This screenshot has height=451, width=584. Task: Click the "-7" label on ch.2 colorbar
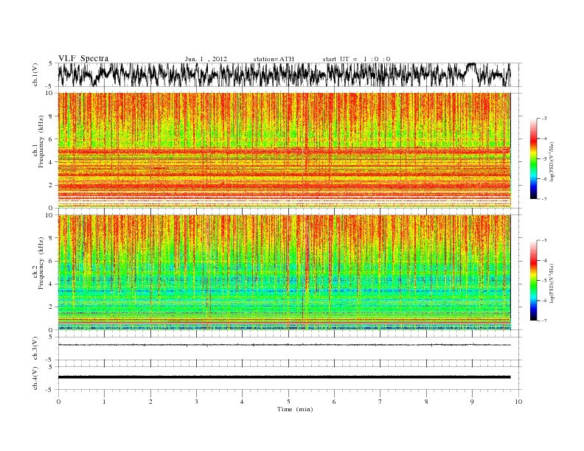coord(543,321)
